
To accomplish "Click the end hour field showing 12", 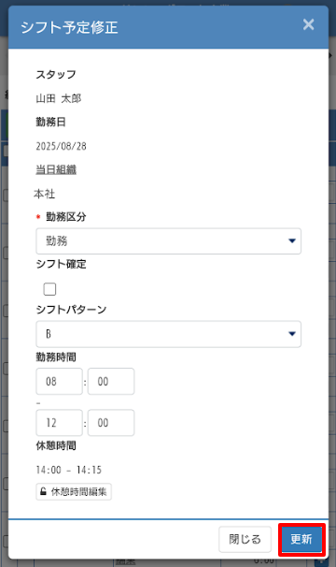I will point(59,422).
